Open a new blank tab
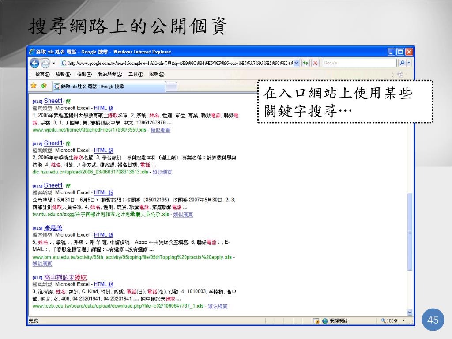This screenshot has width=452, height=339. tap(171, 87)
